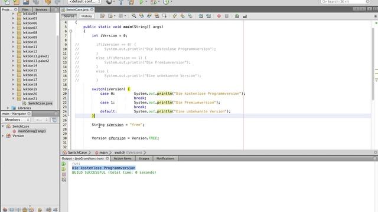
Task: Open the Run Project dropdown arrow
Action: [146, 2]
